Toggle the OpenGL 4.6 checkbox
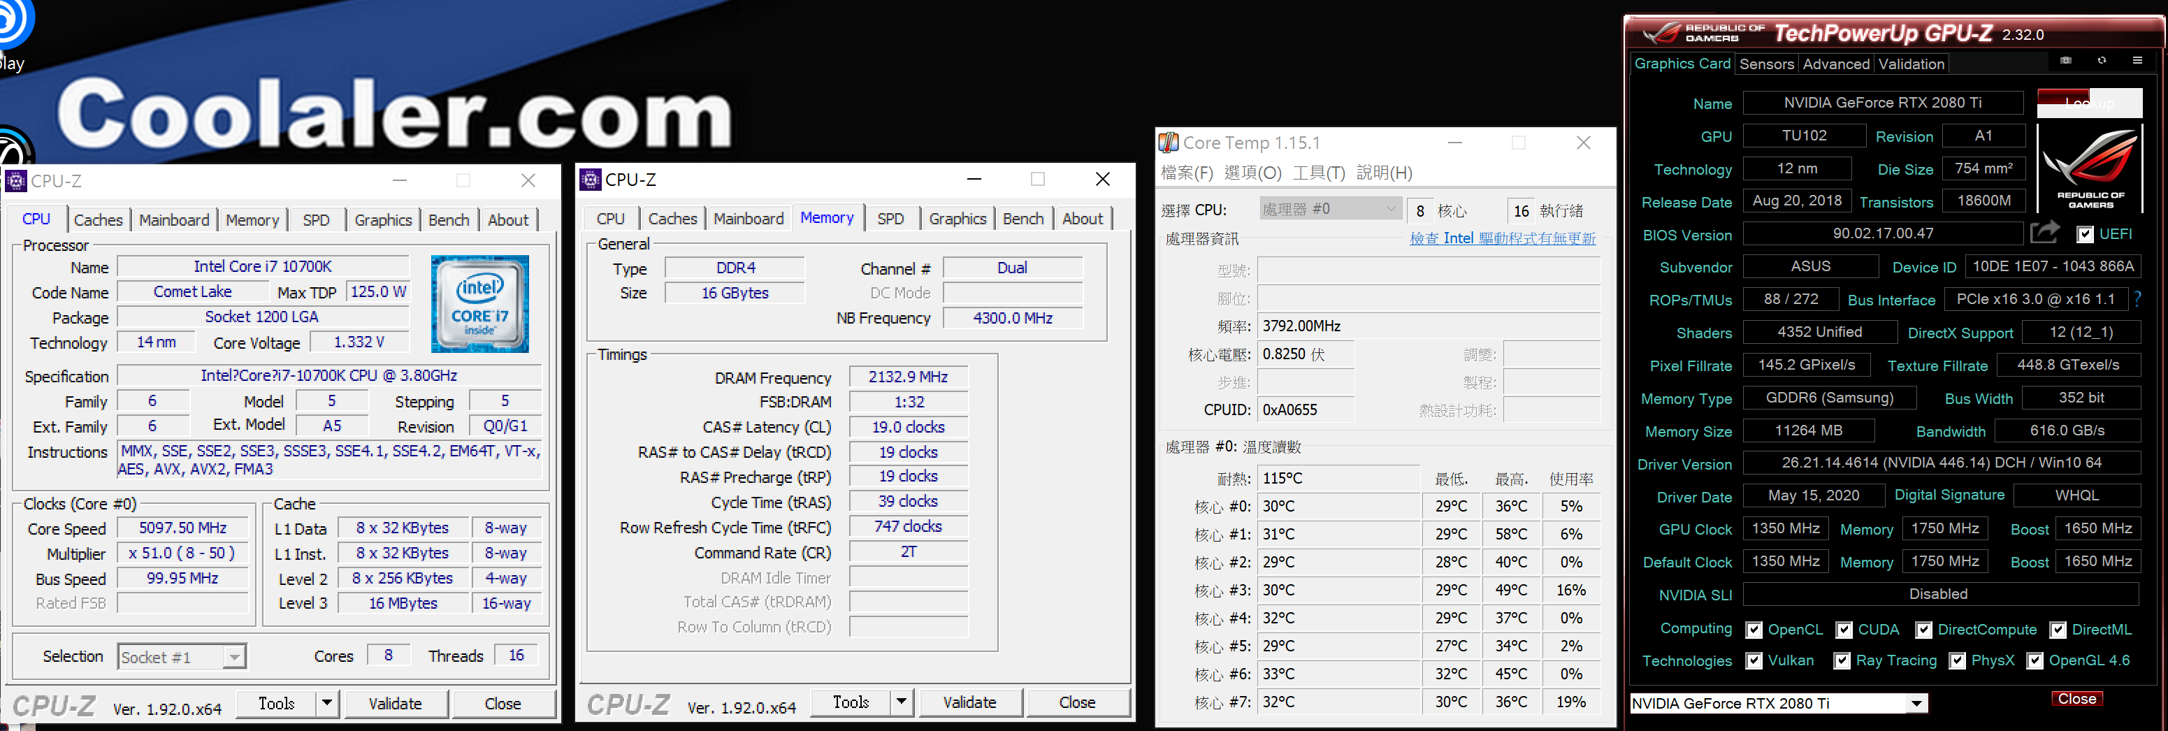 pos(2035,660)
